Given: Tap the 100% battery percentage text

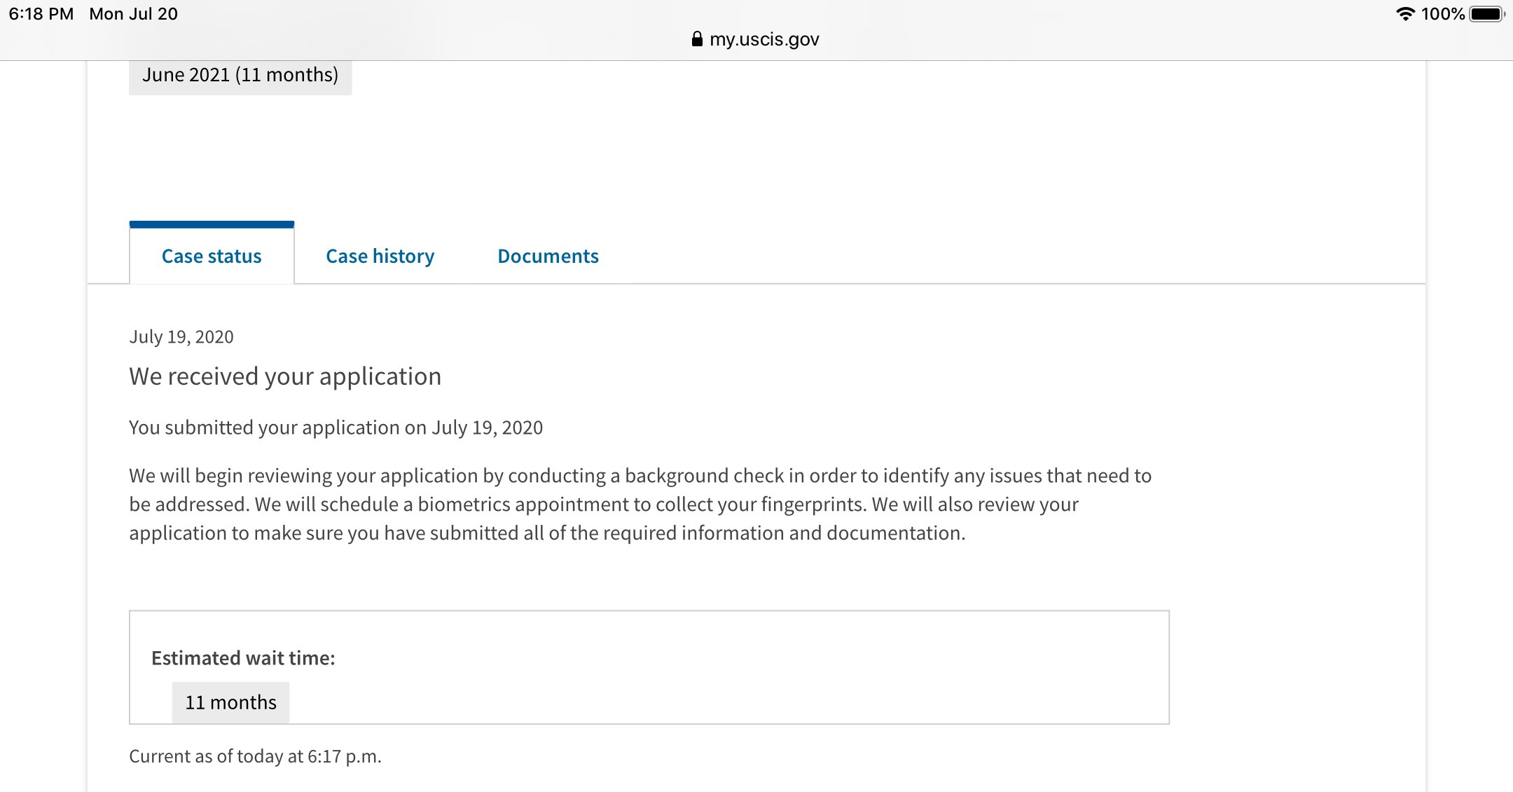Looking at the screenshot, I should click(x=1442, y=14).
